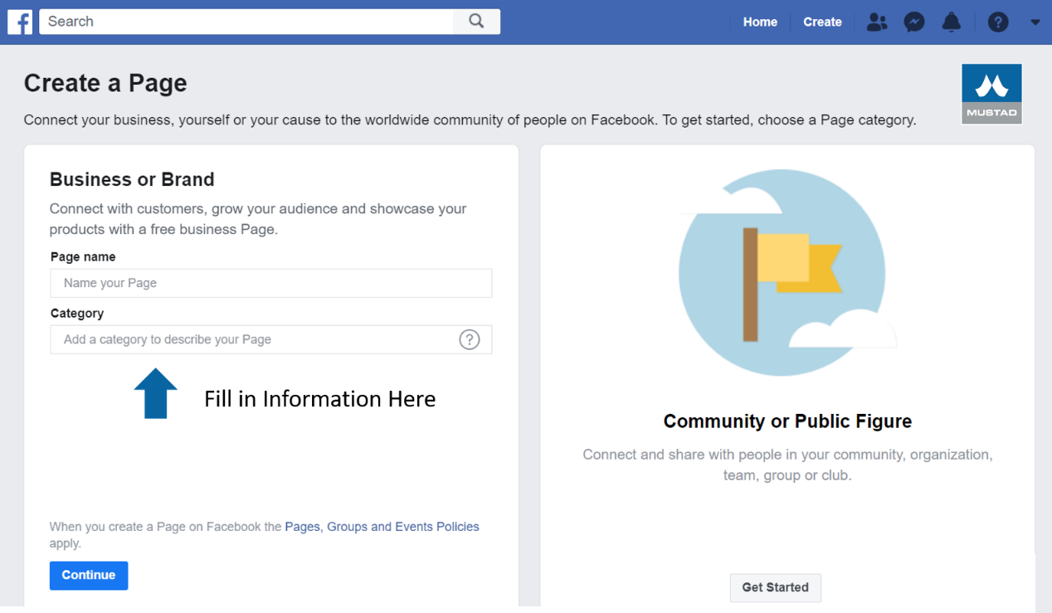Open the Friend Requests icon
The width and height of the screenshot is (1052, 613).
point(876,22)
